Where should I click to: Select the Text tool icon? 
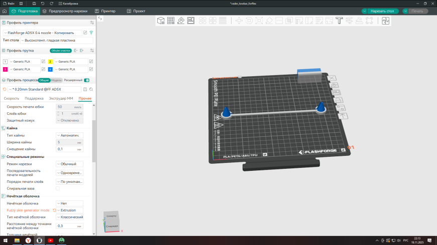(339, 21)
